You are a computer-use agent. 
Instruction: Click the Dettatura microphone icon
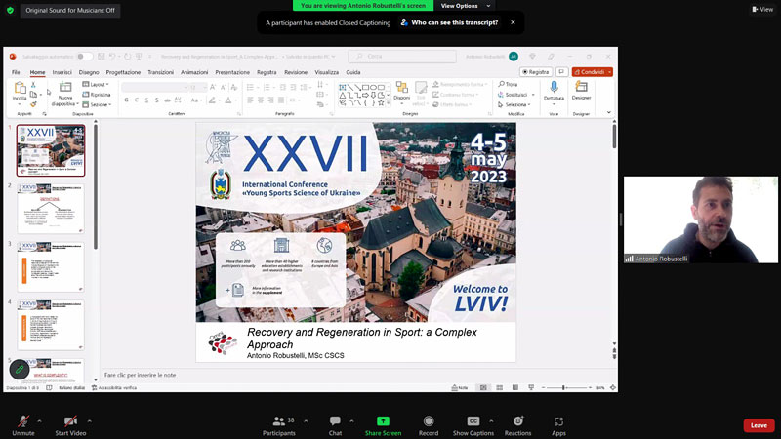click(554, 87)
